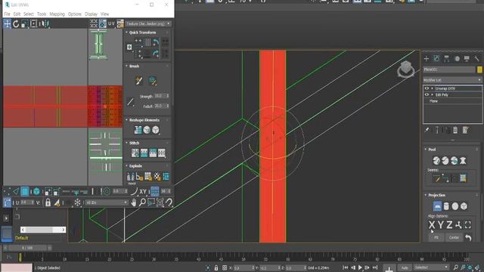
Task: Collapse the Peel rollout
Action: [x=432, y=150]
